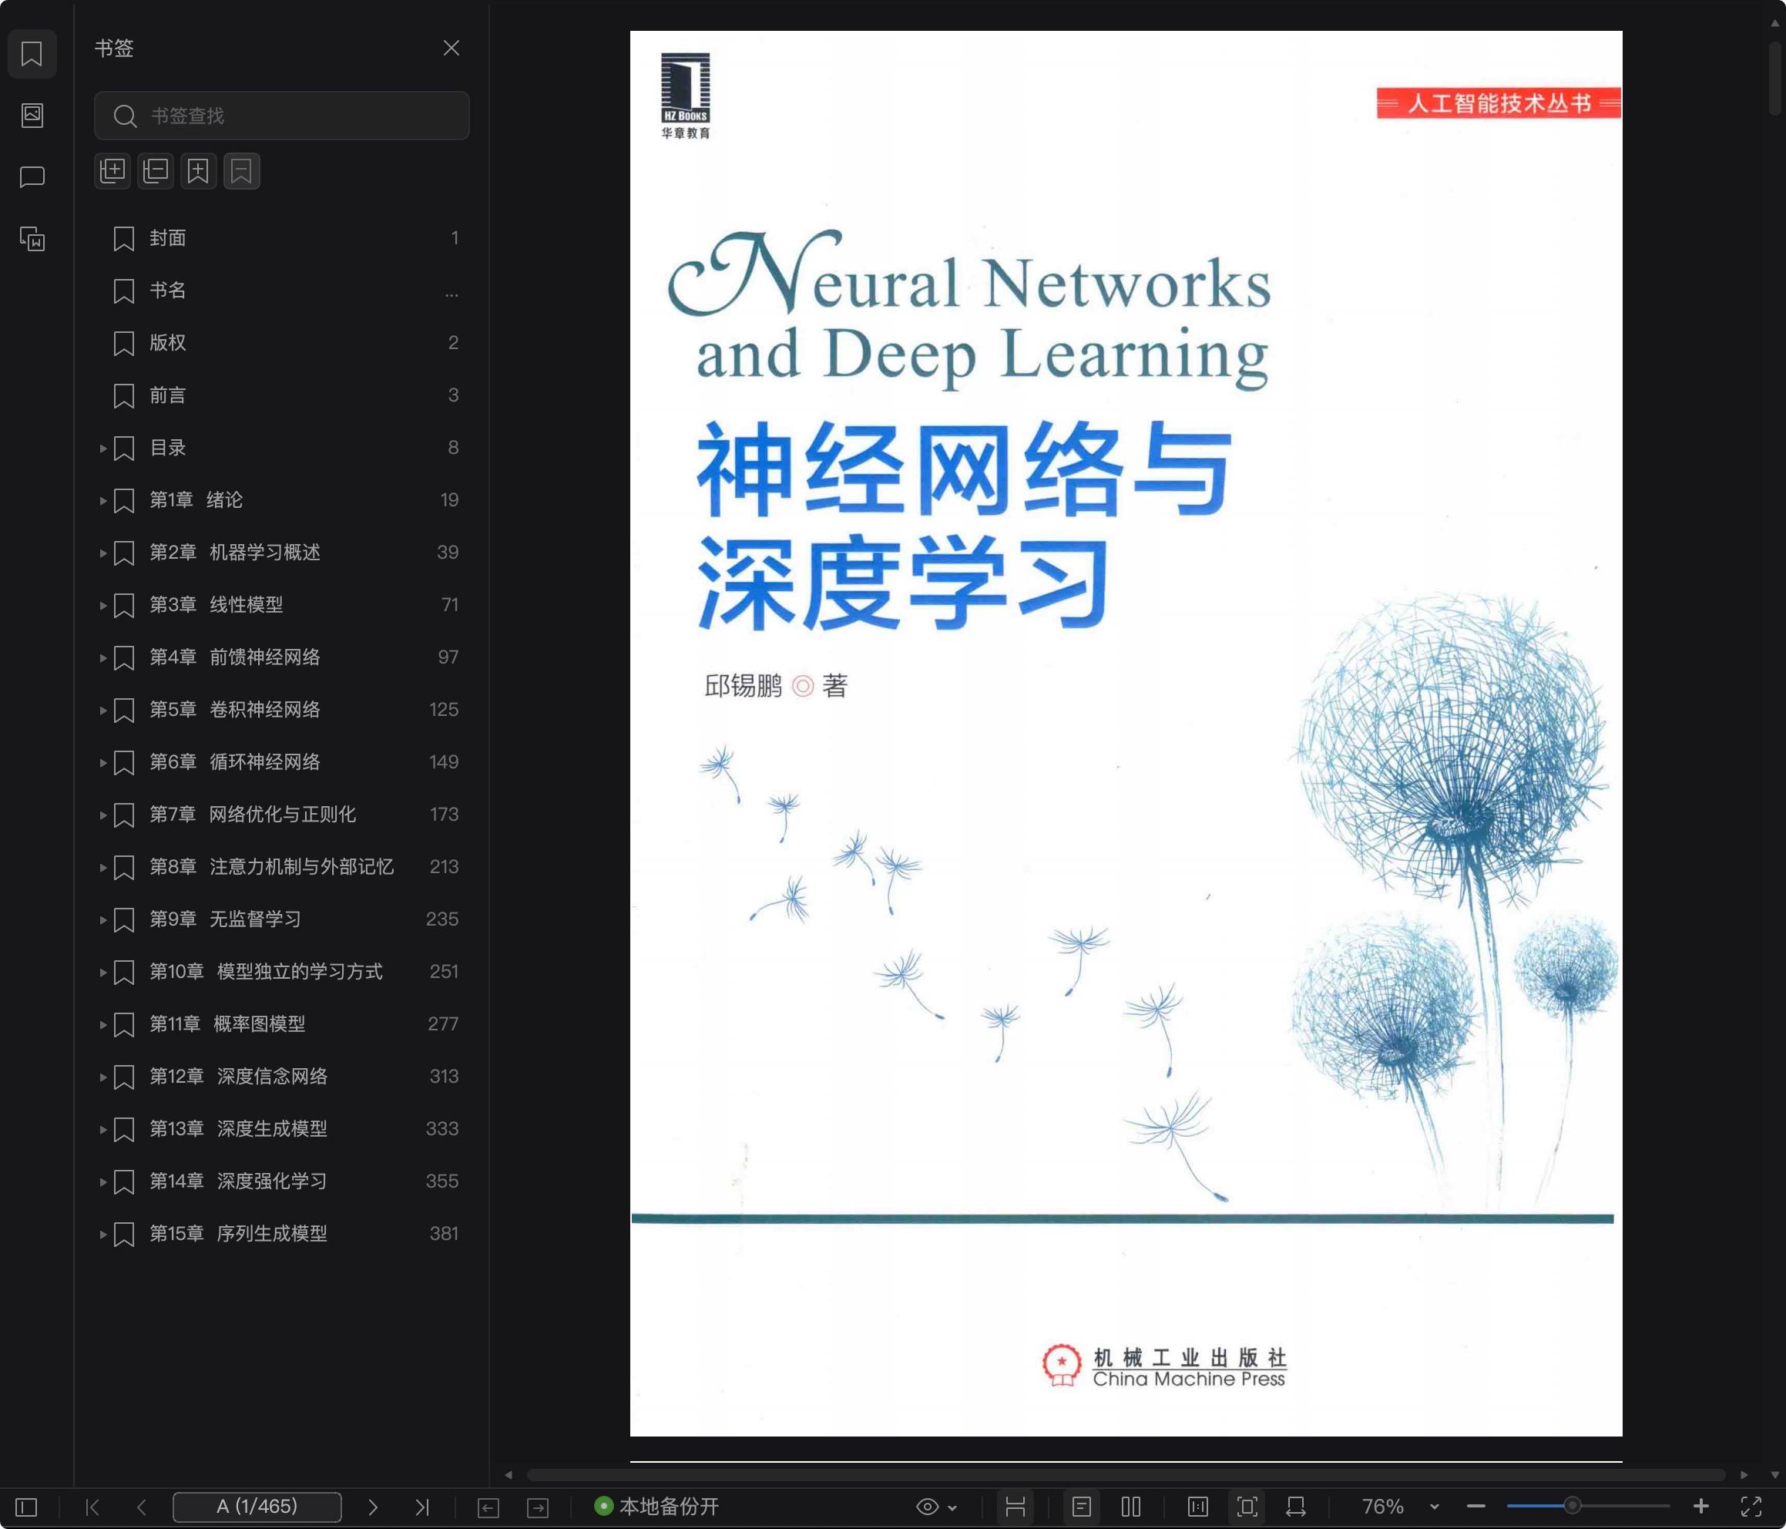This screenshot has width=1786, height=1529.
Task: Set actual size zoom icon
Action: click(1198, 1507)
